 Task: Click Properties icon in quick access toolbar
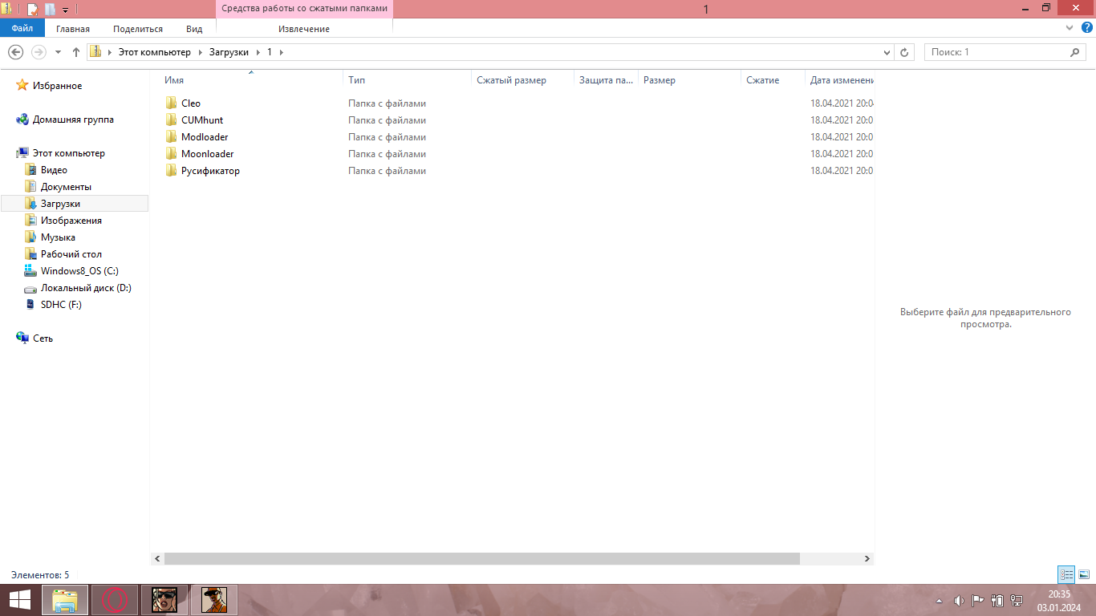coord(33,10)
